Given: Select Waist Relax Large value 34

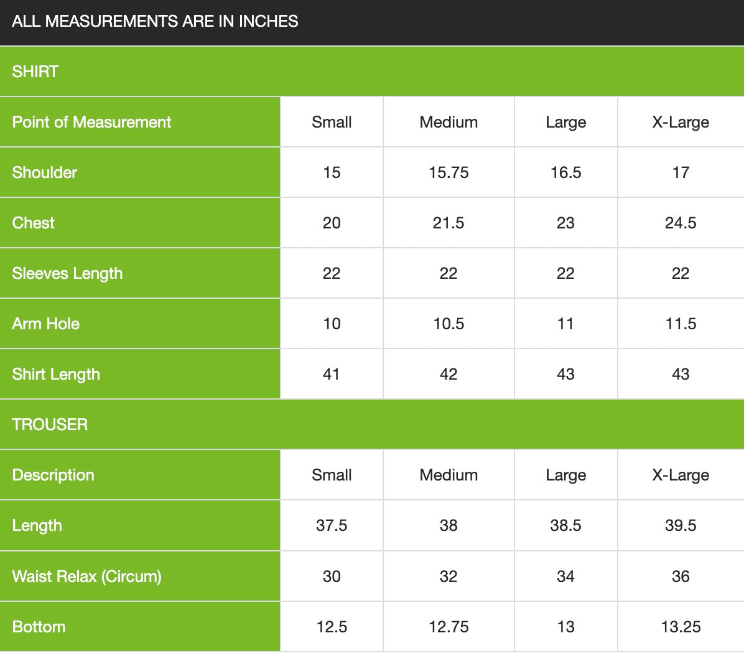Looking at the screenshot, I should point(565,576).
